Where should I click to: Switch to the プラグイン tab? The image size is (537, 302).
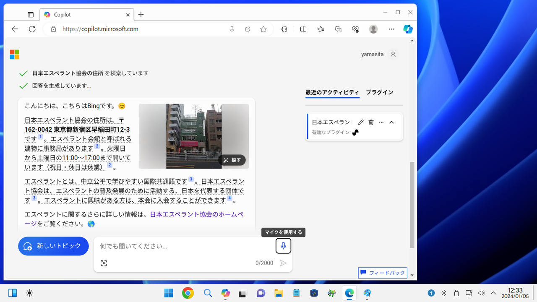(380, 92)
